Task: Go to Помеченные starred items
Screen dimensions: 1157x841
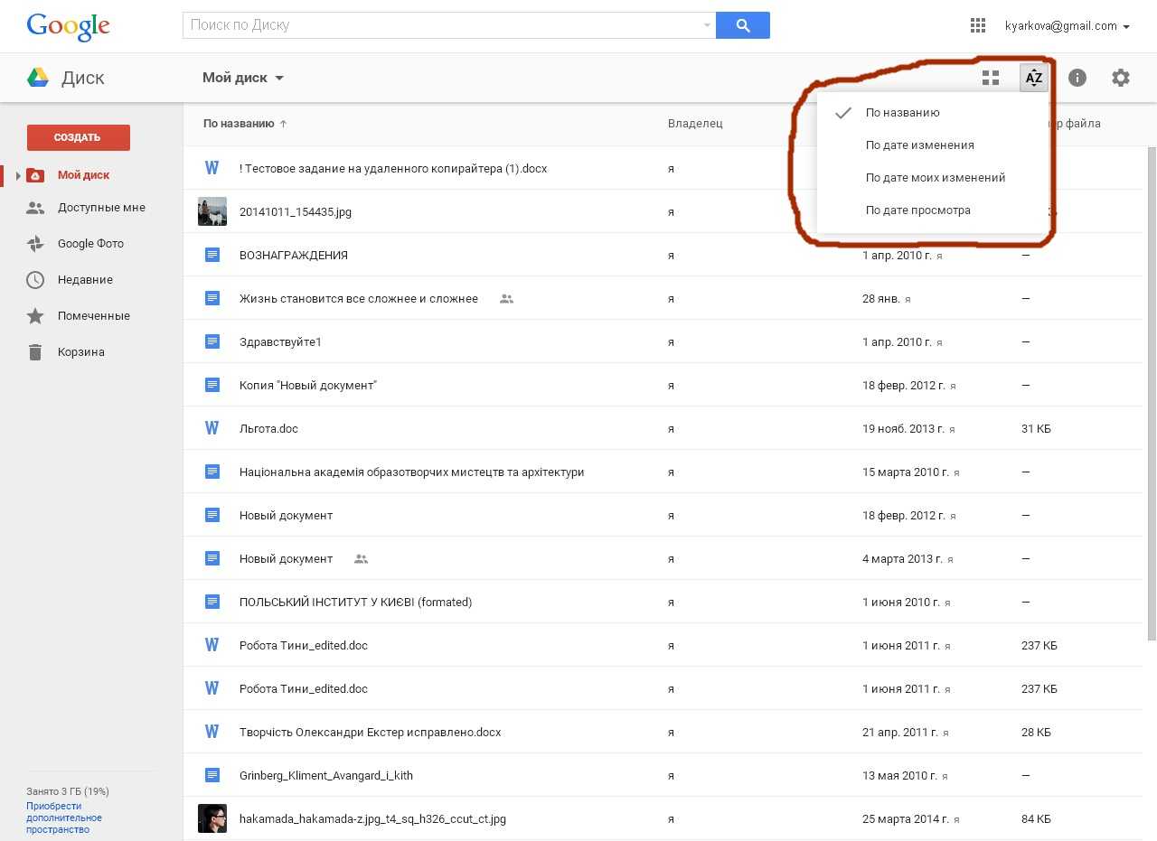Action: tap(93, 316)
